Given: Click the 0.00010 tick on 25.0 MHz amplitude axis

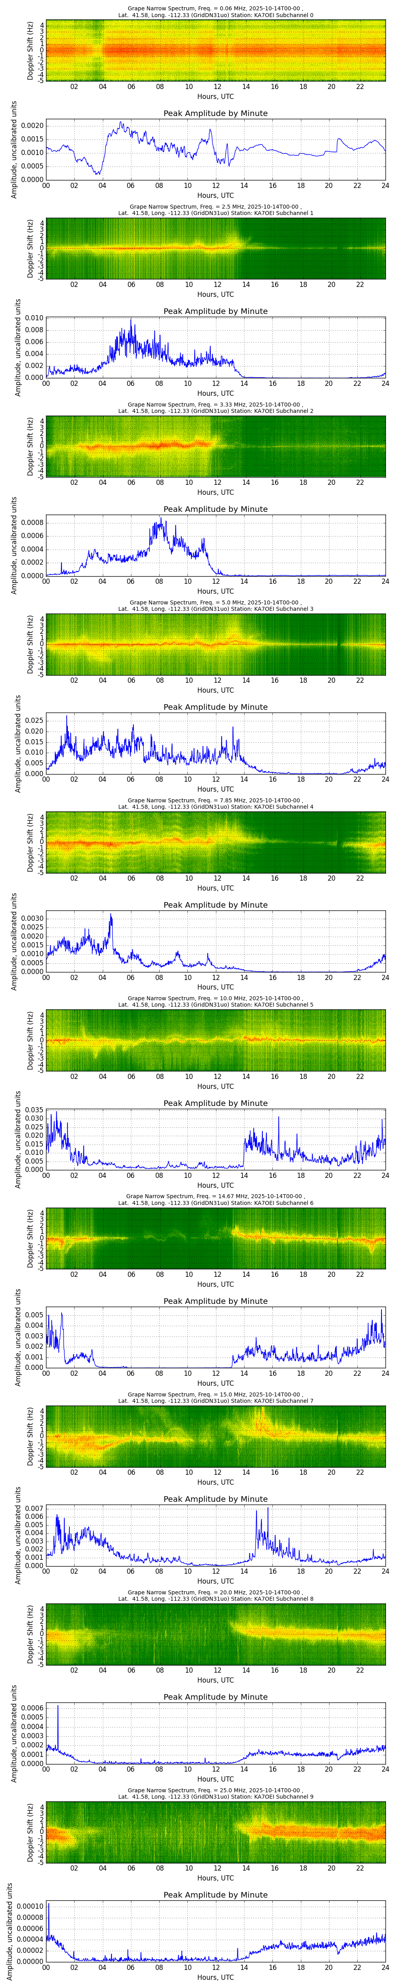Looking at the screenshot, I should click(x=30, y=1902).
